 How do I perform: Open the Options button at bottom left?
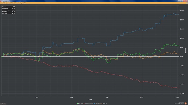click(3, 104)
